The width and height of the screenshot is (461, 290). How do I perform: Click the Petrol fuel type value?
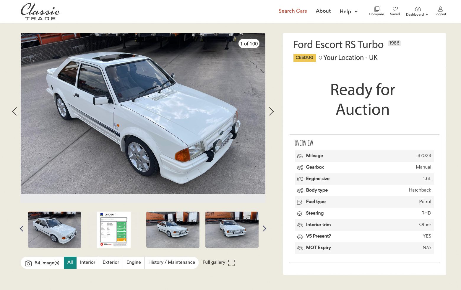[425, 202]
